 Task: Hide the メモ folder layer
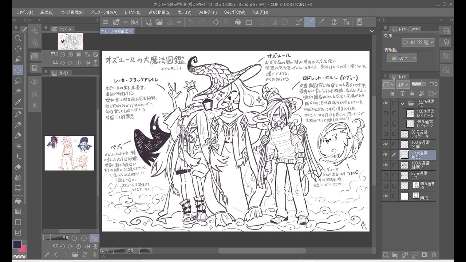(x=386, y=103)
